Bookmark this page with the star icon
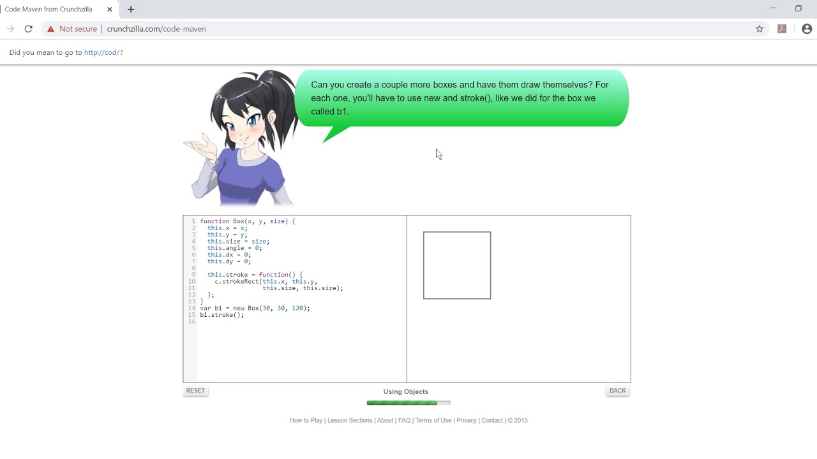Viewport: 817px width, 459px height. [x=760, y=29]
